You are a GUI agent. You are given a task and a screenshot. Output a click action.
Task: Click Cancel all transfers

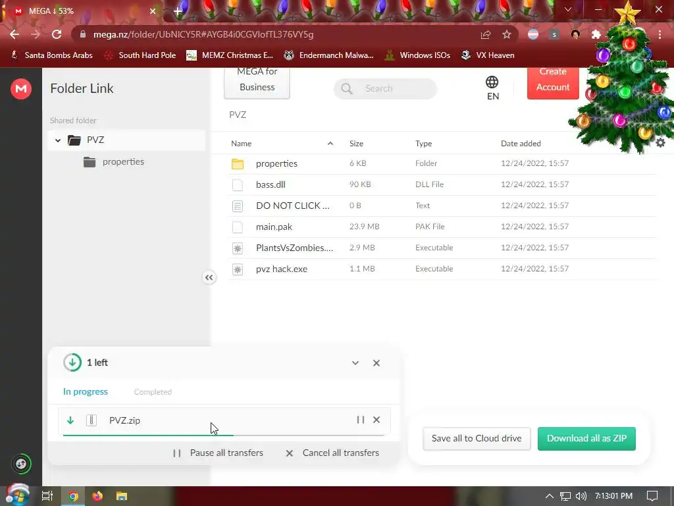click(x=332, y=453)
